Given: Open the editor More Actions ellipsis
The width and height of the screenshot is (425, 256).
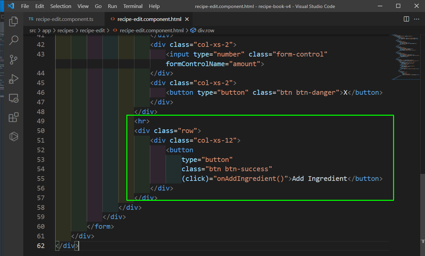Looking at the screenshot, I should click(416, 19).
